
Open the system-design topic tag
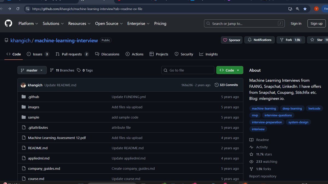[x=298, y=122]
